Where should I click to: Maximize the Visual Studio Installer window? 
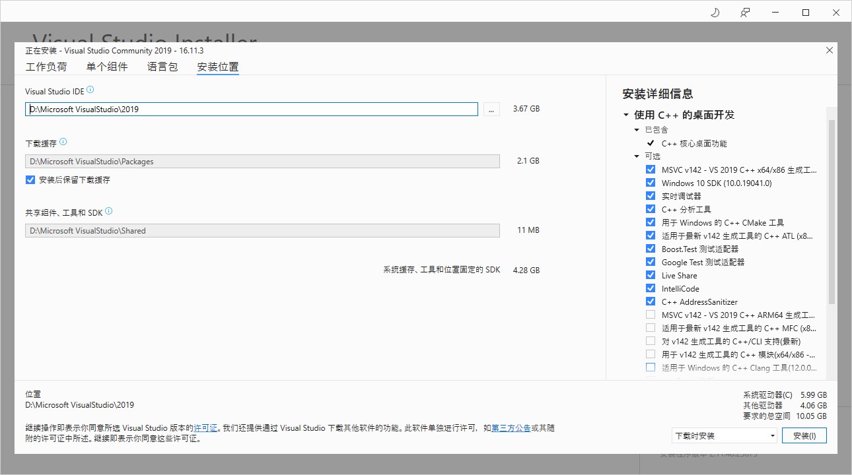pos(806,12)
